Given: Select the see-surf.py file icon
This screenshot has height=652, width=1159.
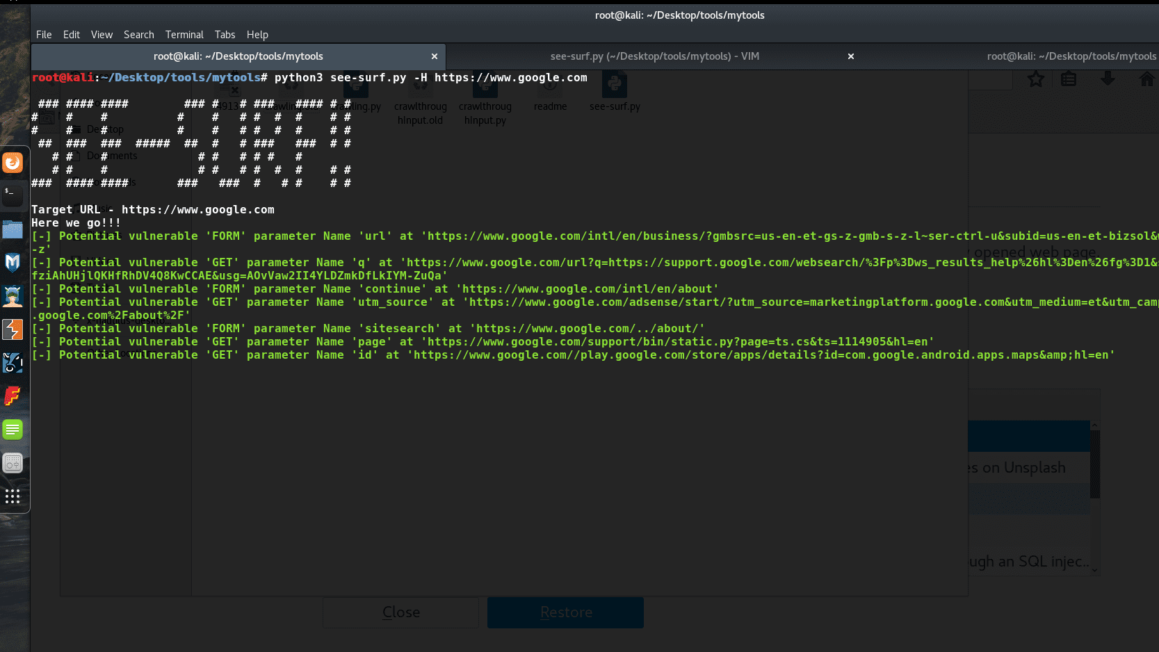Looking at the screenshot, I should point(615,92).
